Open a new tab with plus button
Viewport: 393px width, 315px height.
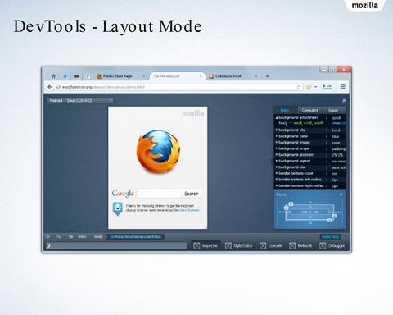[x=267, y=76]
